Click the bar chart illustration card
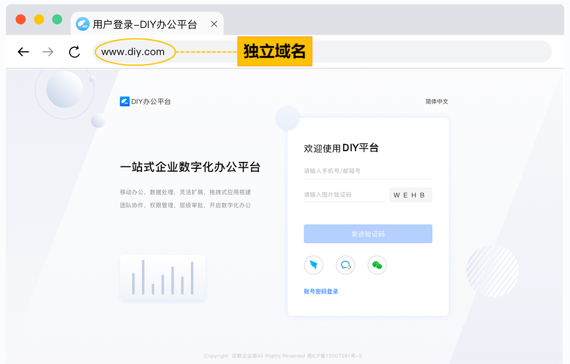Image resolution: width=570 pixels, height=364 pixels. [x=162, y=277]
